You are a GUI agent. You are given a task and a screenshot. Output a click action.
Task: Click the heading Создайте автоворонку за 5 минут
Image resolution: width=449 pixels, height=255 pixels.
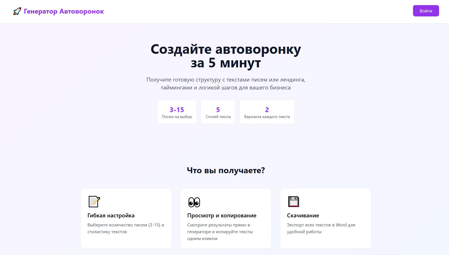[226, 56]
